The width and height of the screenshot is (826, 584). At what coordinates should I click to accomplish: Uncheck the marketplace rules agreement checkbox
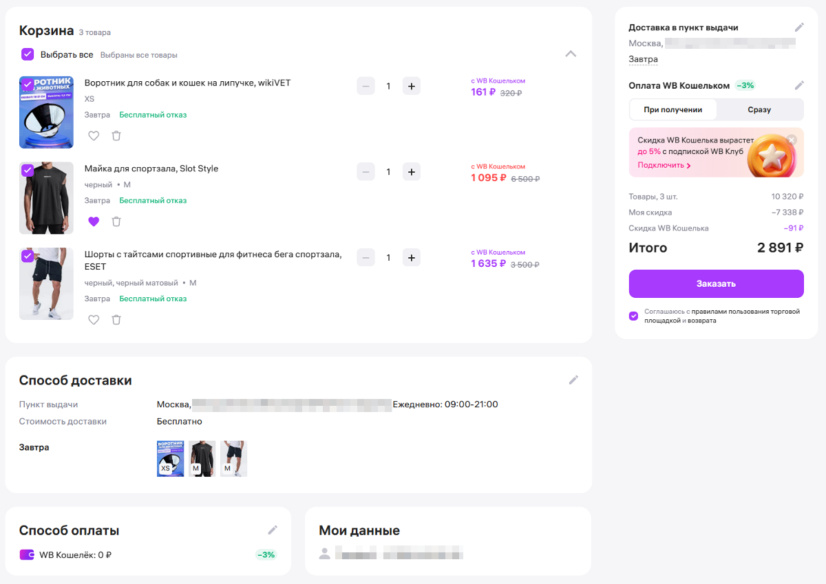click(633, 316)
